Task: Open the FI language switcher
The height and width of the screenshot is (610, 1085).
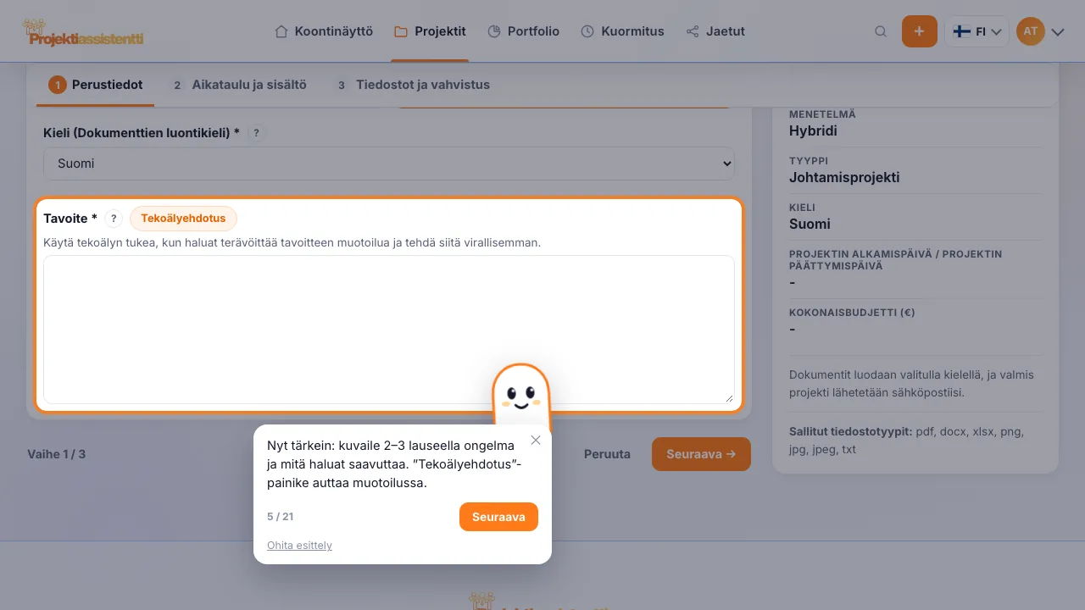Action: pos(976,31)
